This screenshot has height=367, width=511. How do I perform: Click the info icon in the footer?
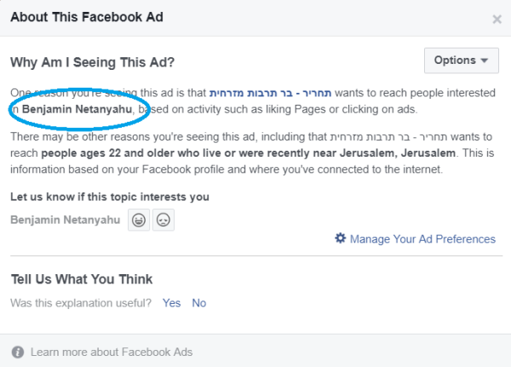pyautogui.click(x=18, y=352)
